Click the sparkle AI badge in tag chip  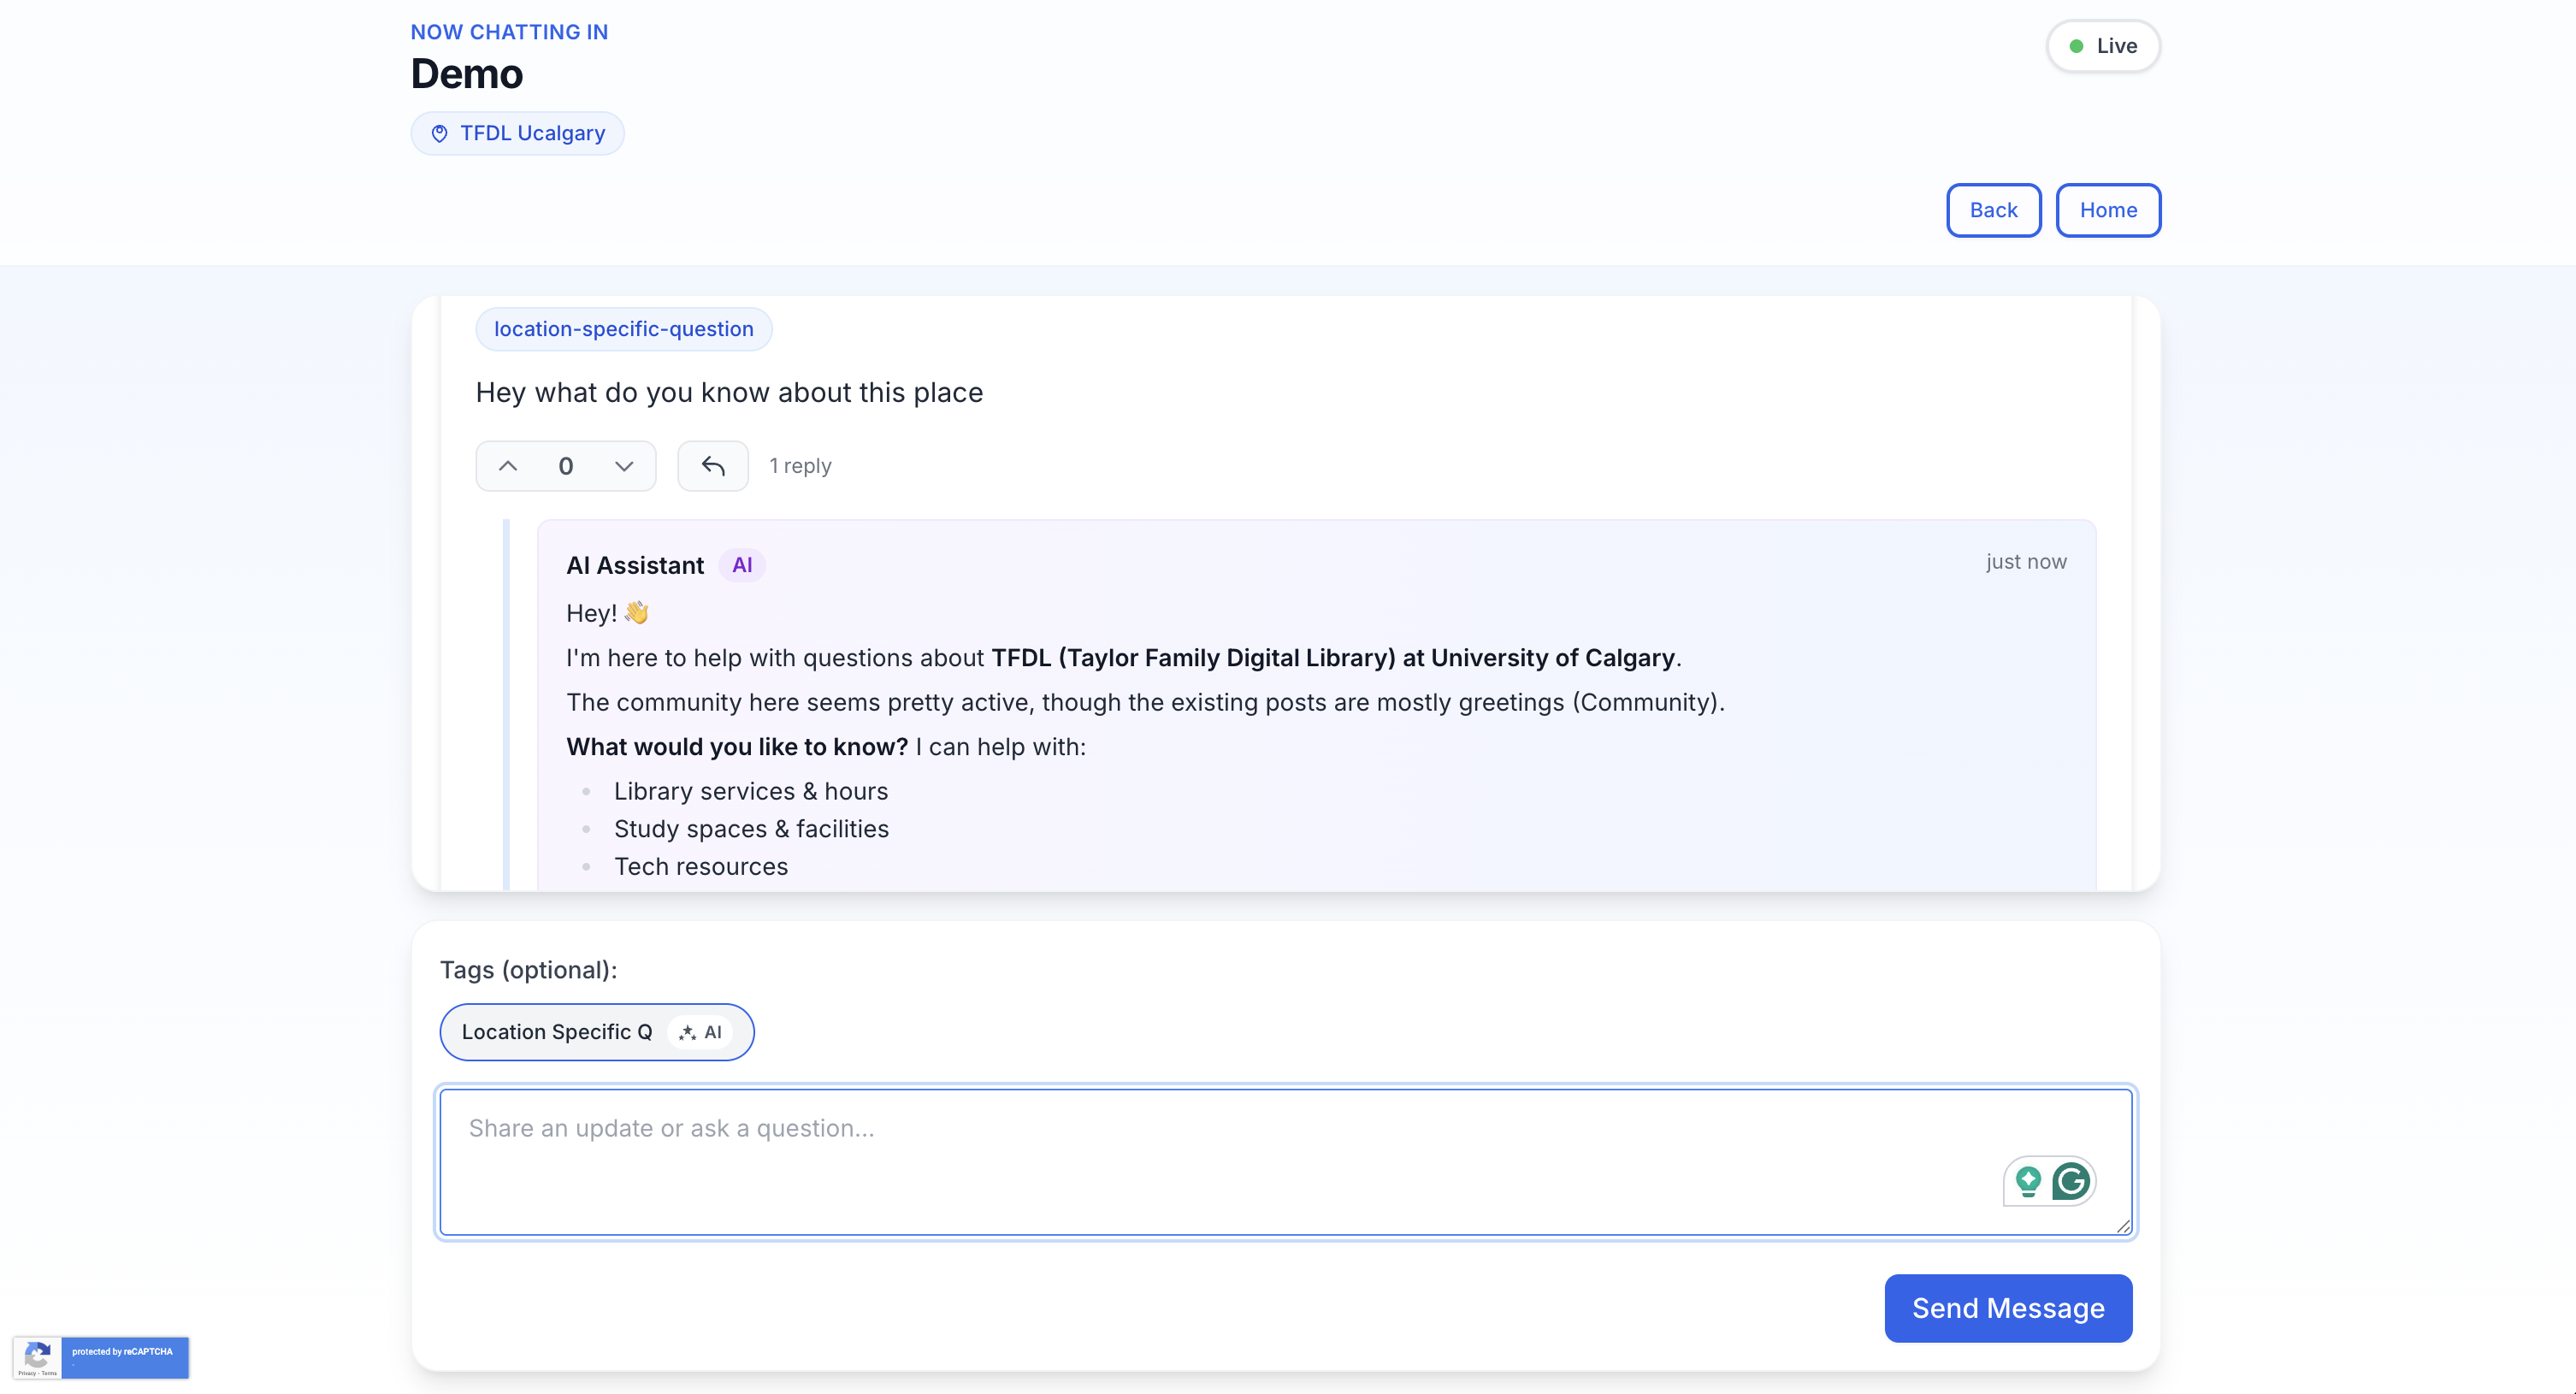700,1032
